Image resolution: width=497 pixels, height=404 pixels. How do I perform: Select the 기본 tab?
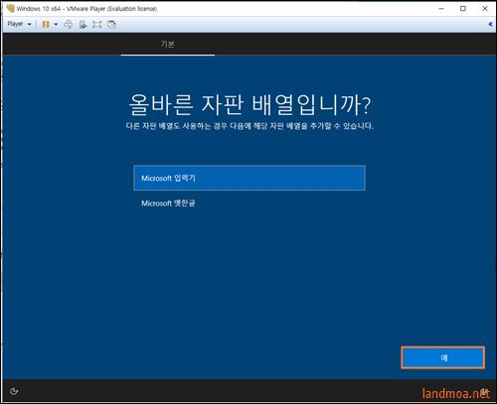[168, 44]
